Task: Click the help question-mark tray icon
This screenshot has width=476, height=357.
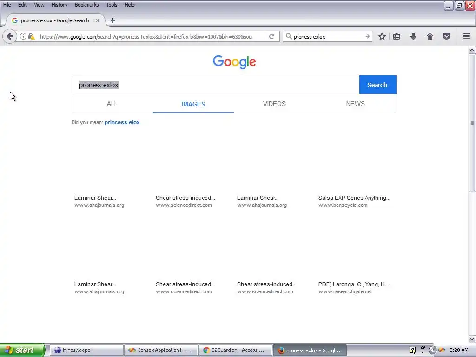Action: coord(413,350)
